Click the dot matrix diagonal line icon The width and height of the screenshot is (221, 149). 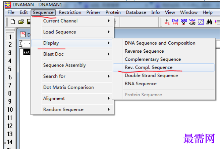[201, 22]
